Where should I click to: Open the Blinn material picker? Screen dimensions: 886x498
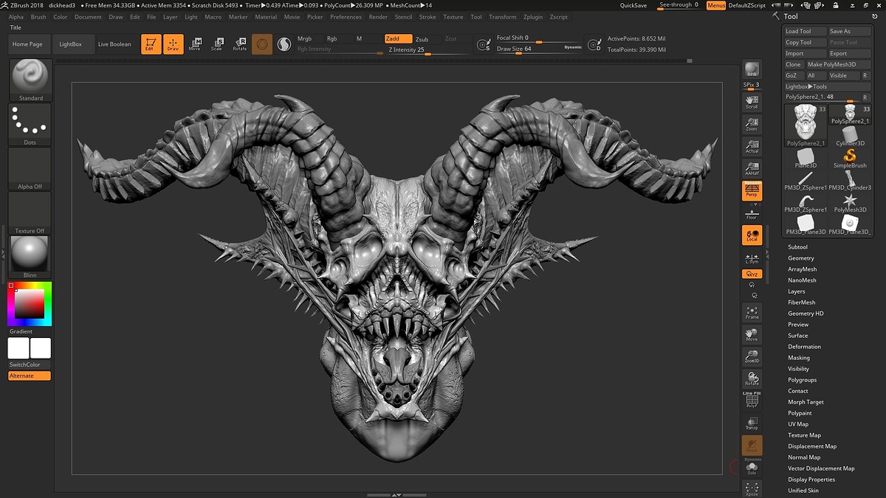tap(30, 257)
